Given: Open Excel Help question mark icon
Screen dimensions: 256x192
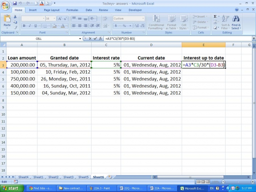Looking at the screenshot, I should pyautogui.click(x=236, y=10).
